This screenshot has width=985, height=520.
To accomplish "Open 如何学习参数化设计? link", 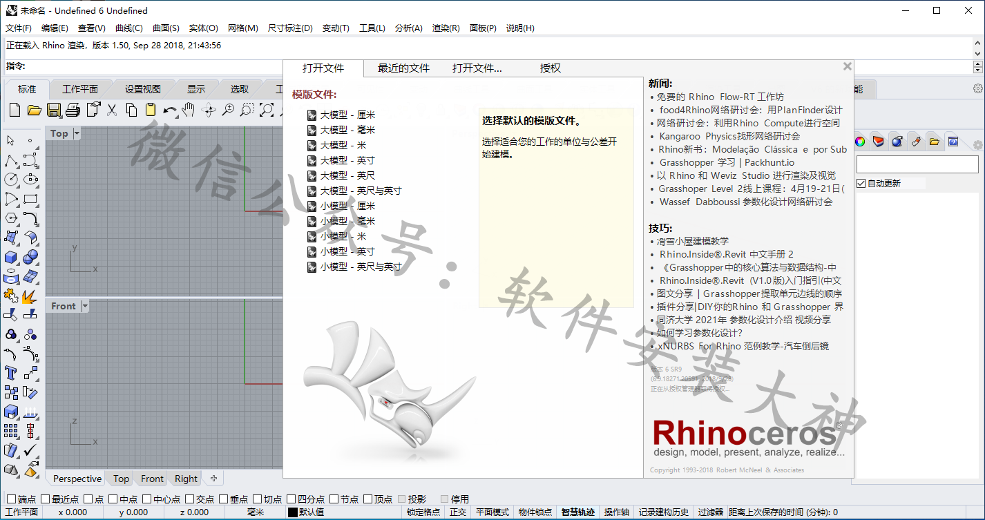I will pos(700,333).
